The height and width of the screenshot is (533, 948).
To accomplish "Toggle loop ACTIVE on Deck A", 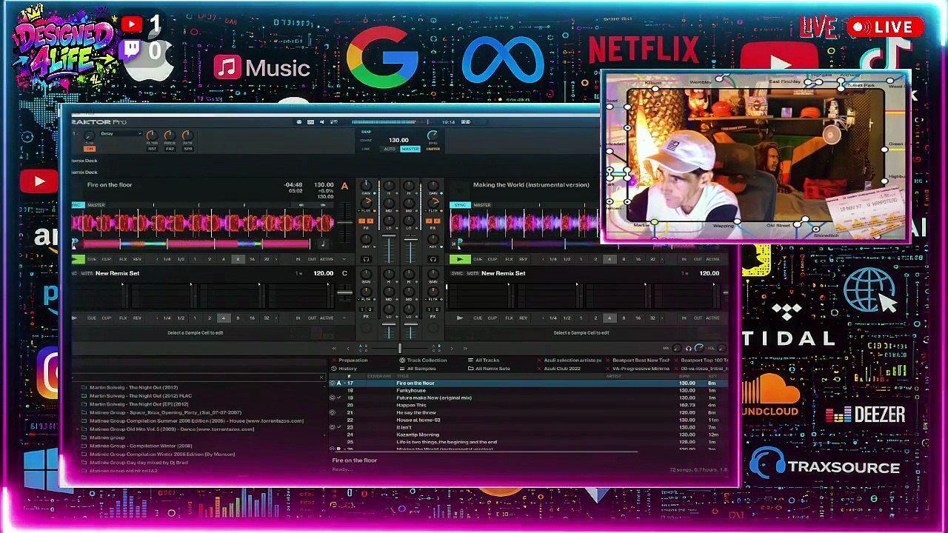I will click(327, 259).
